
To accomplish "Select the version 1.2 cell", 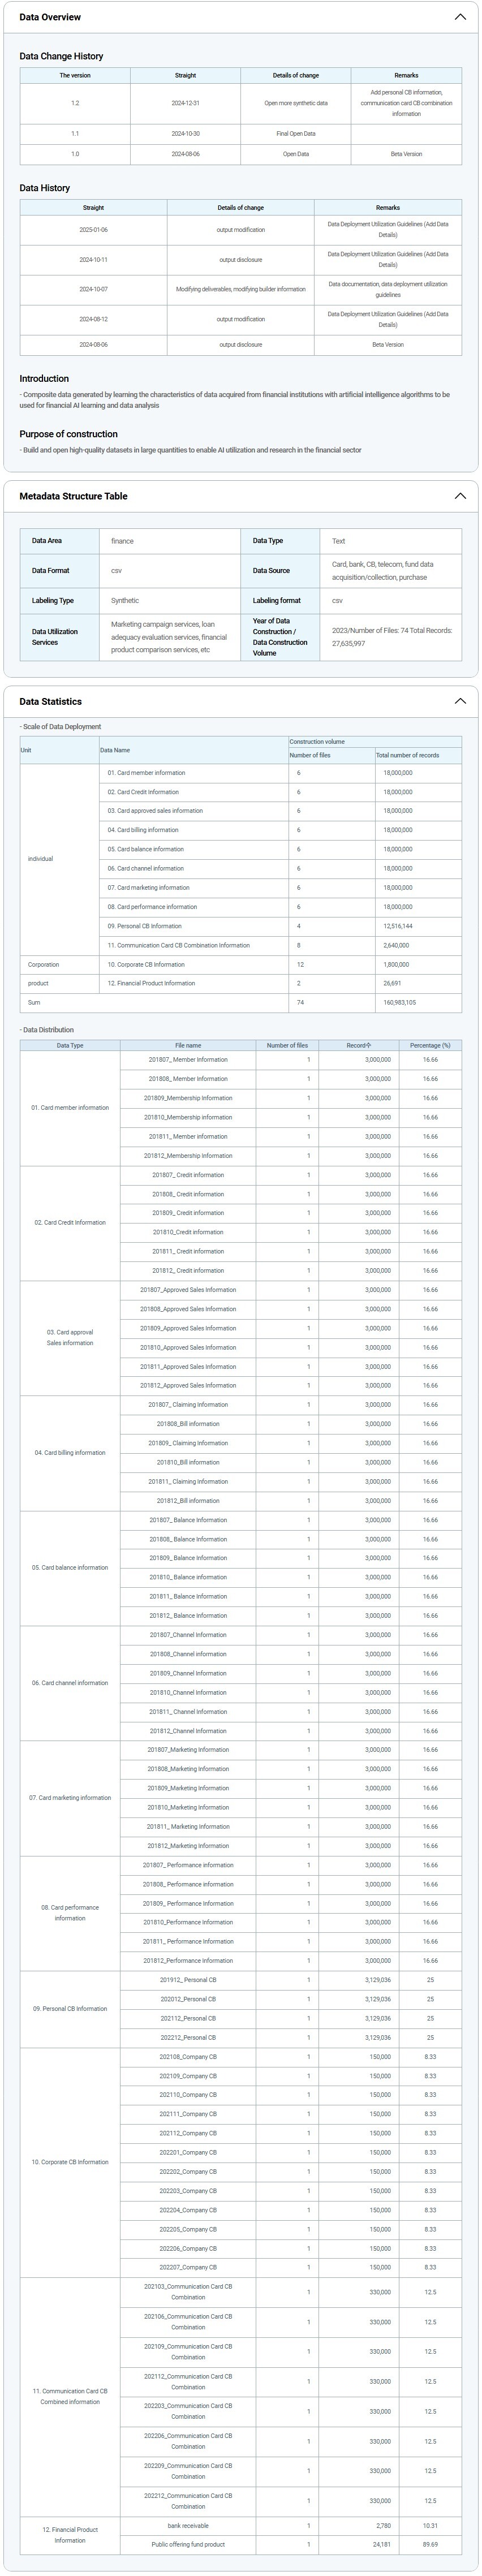I will [x=75, y=103].
